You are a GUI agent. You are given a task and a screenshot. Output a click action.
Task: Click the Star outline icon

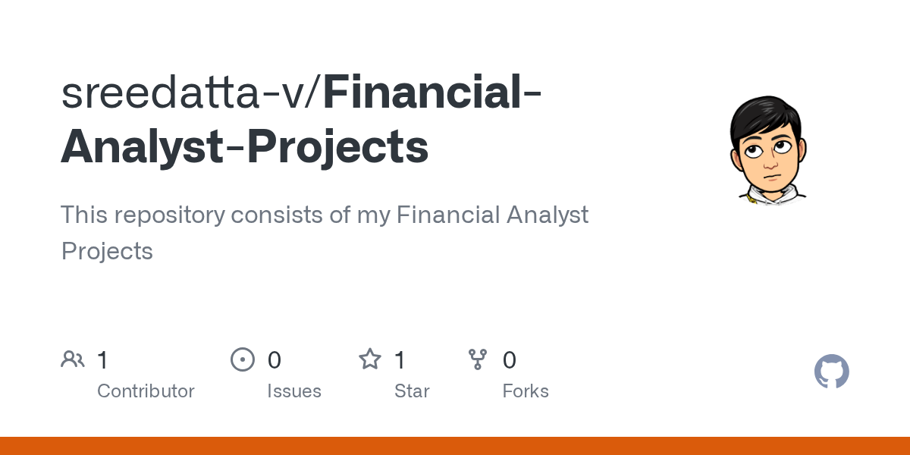click(370, 359)
